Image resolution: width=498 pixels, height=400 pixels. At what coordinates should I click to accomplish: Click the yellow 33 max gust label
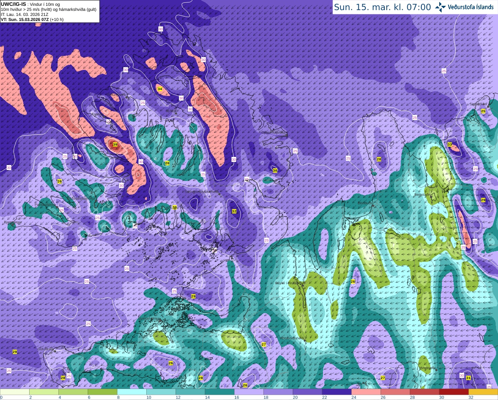pyautogui.click(x=450, y=144)
